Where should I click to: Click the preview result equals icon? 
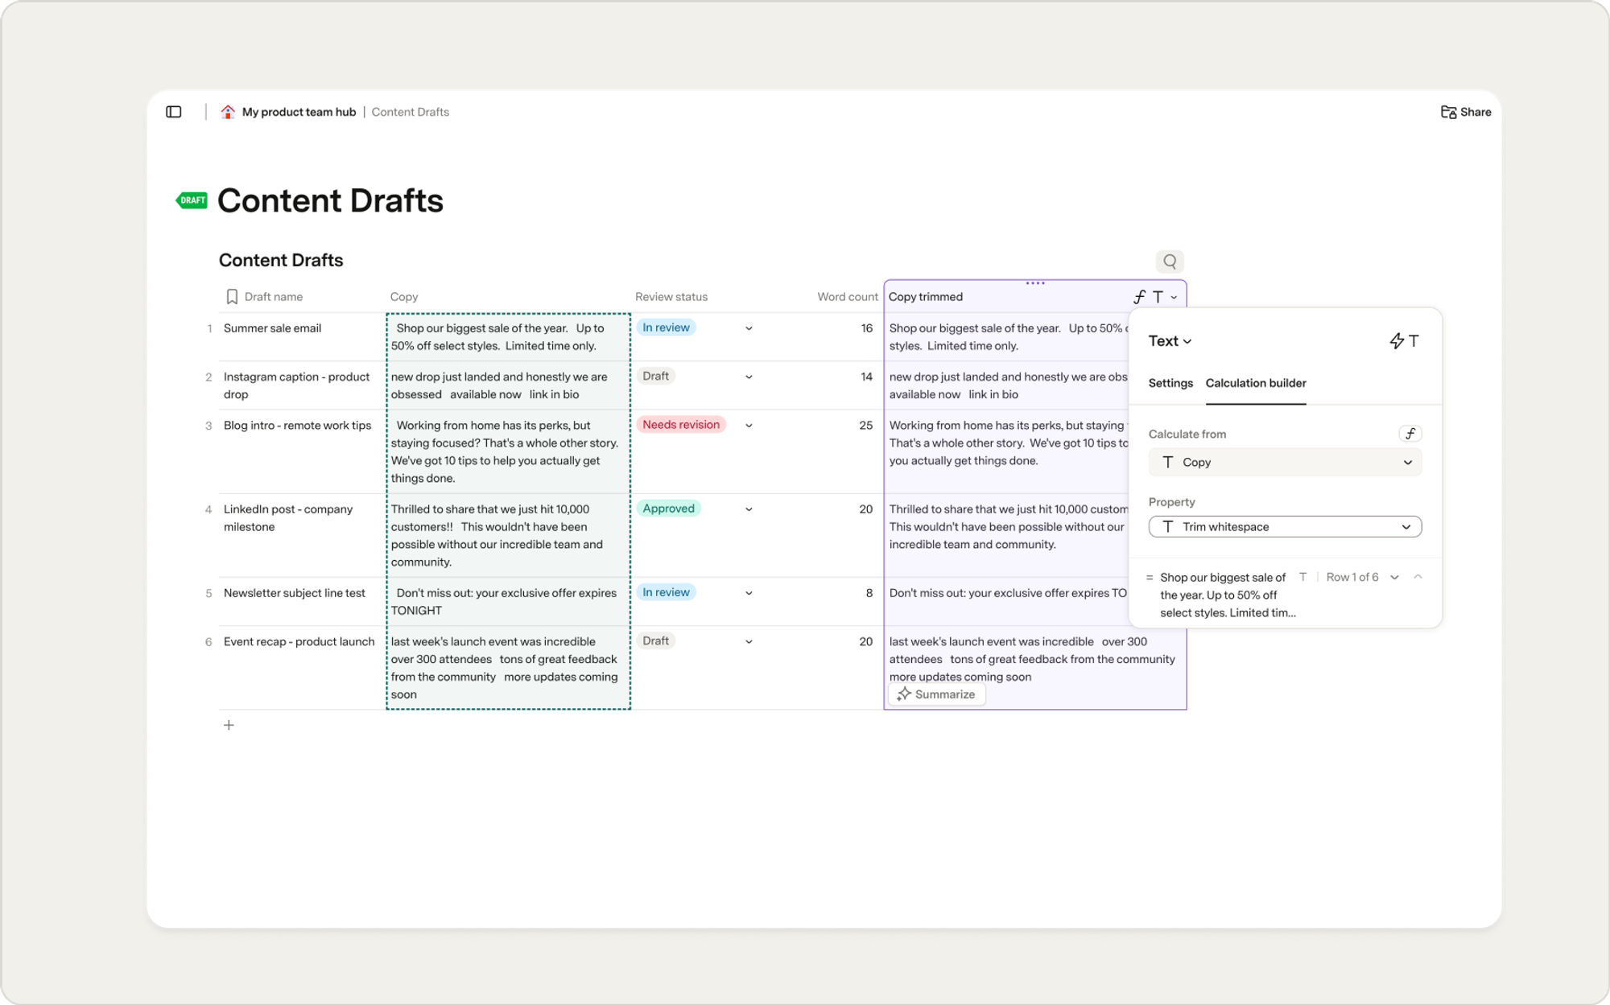(x=1150, y=578)
